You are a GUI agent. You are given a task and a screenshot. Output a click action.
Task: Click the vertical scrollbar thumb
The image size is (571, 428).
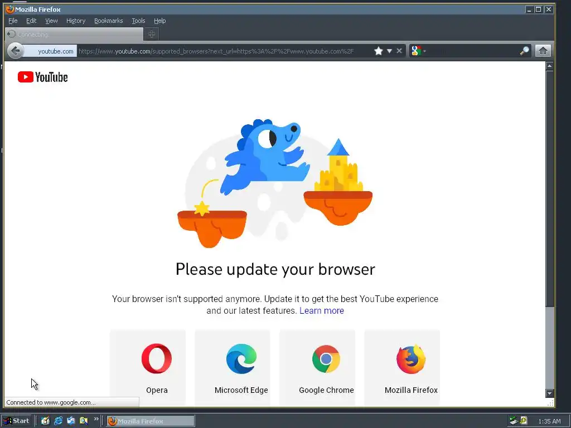click(x=549, y=188)
